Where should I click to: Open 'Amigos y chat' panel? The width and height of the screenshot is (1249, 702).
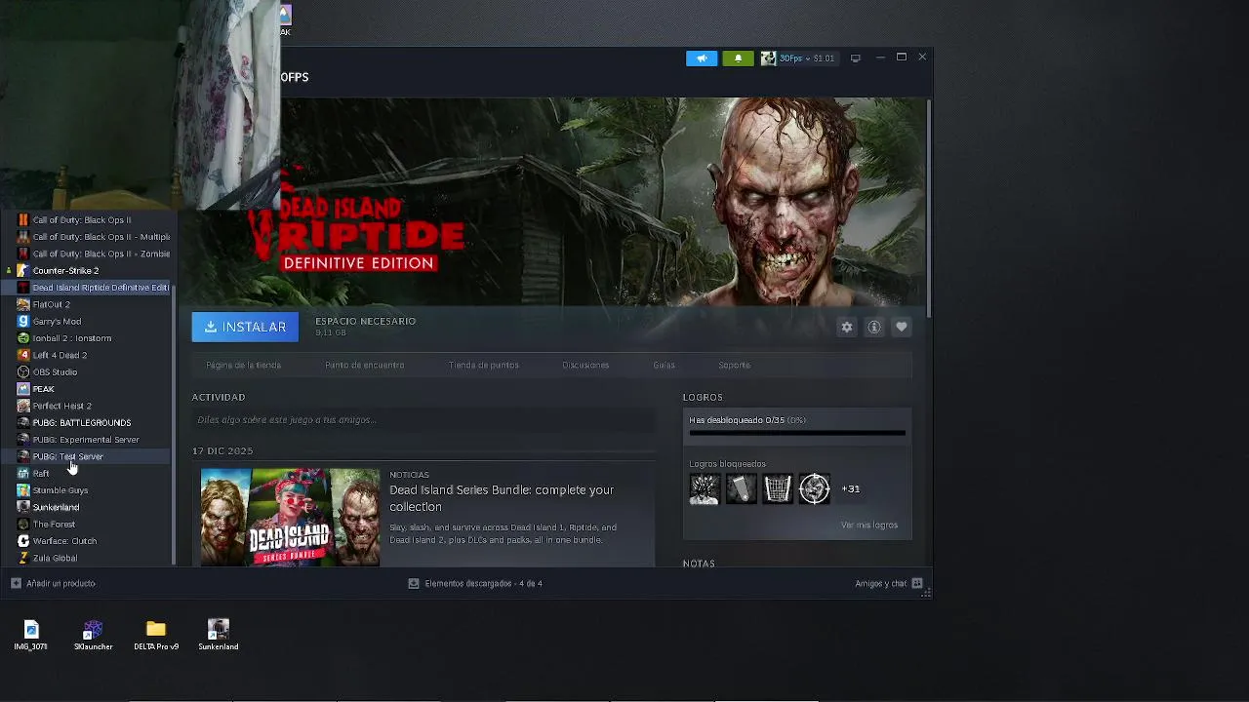pos(889,584)
